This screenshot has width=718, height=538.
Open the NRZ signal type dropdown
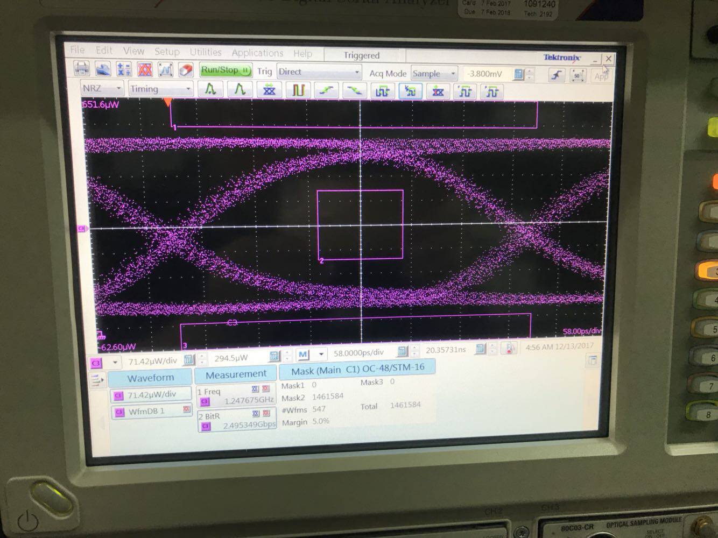pyautogui.click(x=101, y=88)
